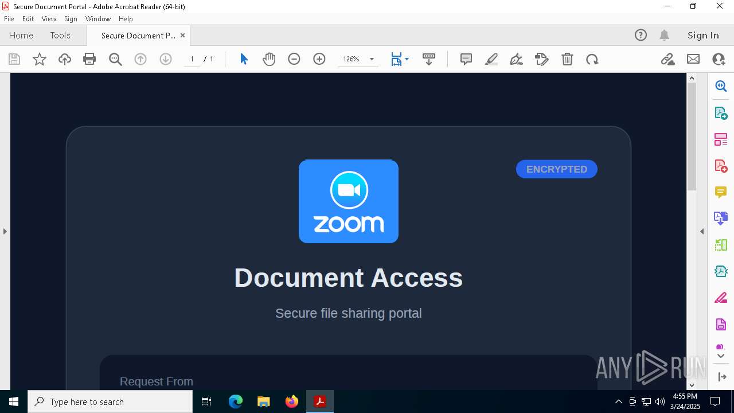Open the File menu

9,19
